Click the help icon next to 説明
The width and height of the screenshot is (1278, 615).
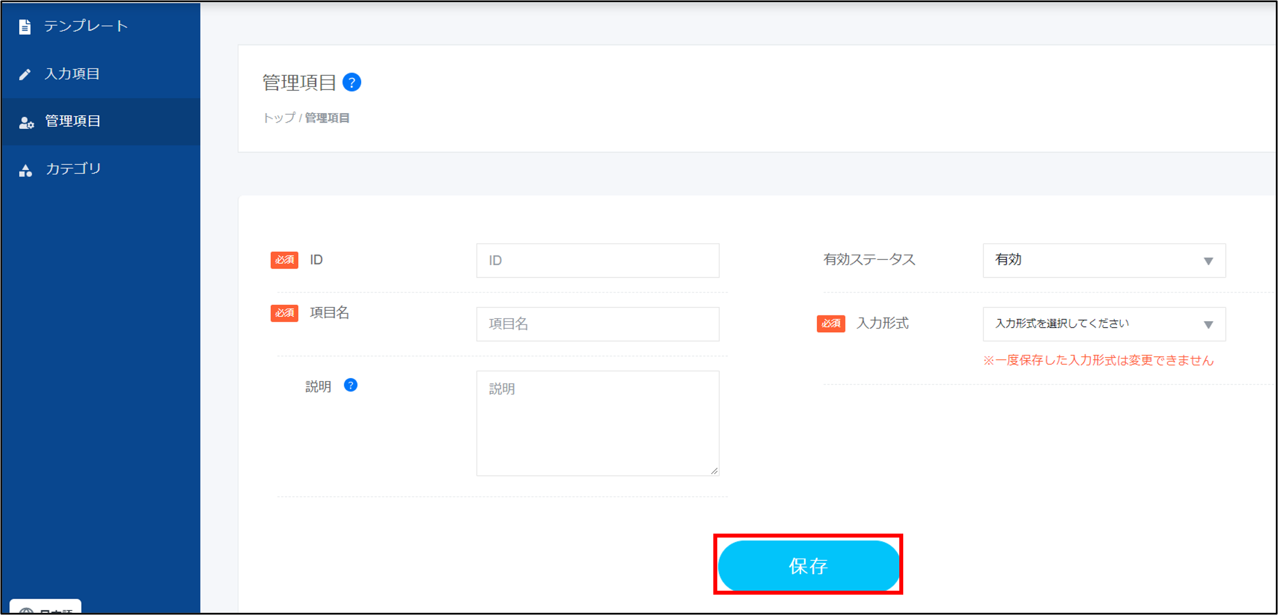(x=350, y=386)
